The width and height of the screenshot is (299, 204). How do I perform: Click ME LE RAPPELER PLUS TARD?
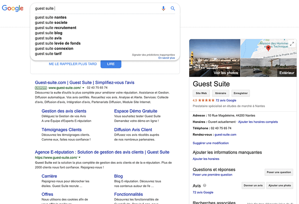point(73,64)
